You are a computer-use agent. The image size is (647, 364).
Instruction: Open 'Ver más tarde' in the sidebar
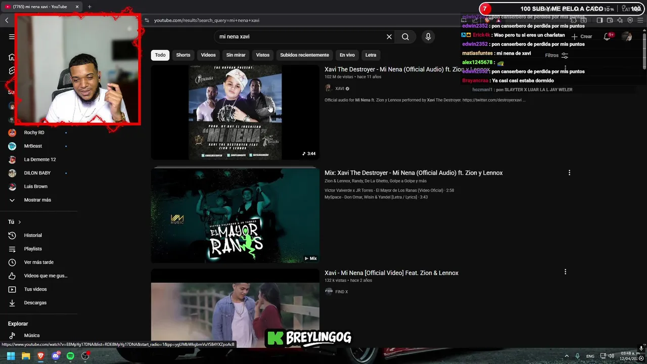tap(38, 262)
